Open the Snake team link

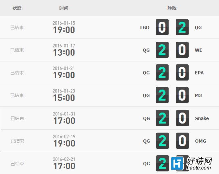[x=202, y=118]
